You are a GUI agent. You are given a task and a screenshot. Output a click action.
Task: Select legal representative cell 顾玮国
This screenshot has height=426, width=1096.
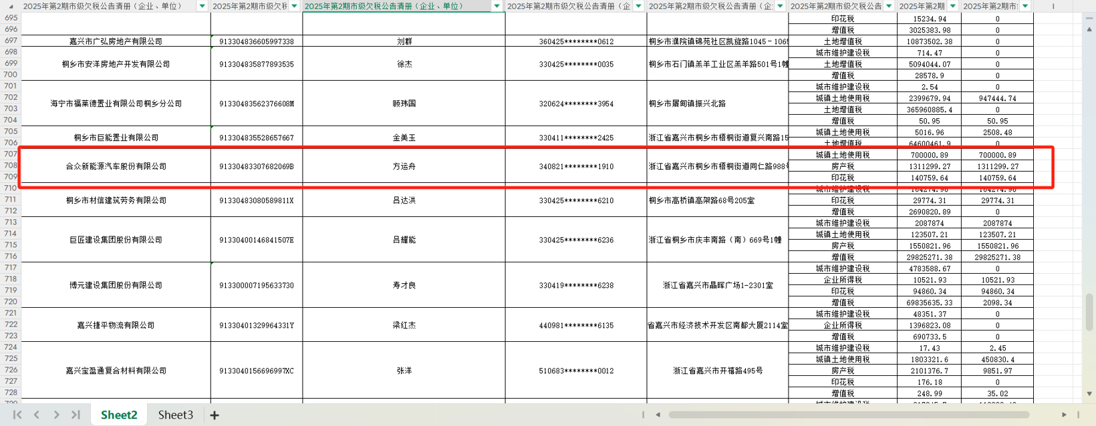[404, 103]
